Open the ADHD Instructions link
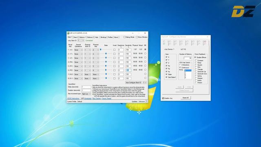Image resolution: width=261 pixels, height=147 pixels. (73, 98)
